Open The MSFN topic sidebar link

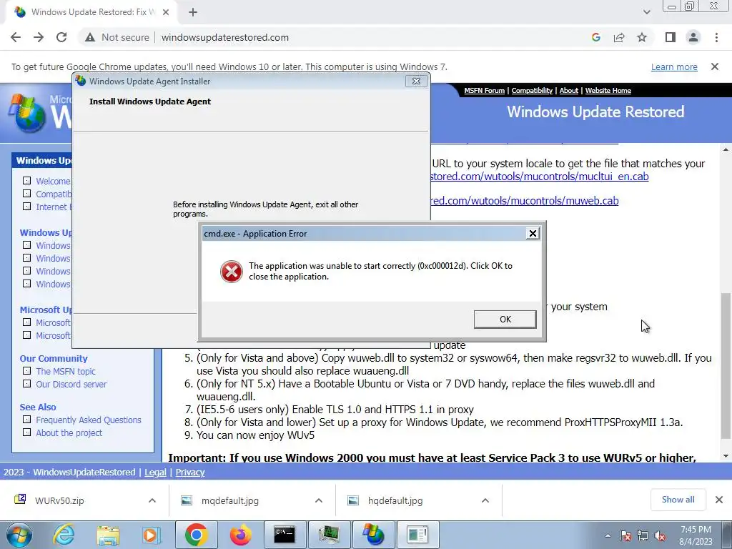coord(66,372)
